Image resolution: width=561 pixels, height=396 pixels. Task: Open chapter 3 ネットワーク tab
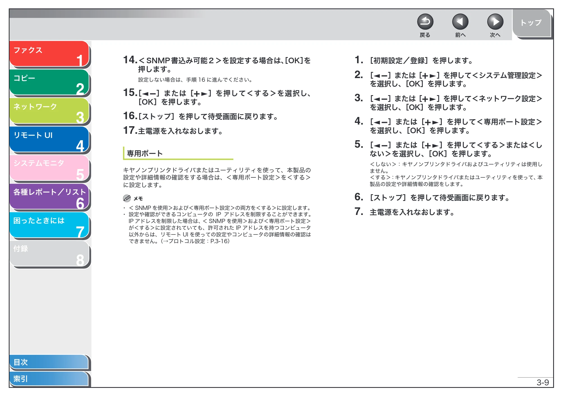49,111
